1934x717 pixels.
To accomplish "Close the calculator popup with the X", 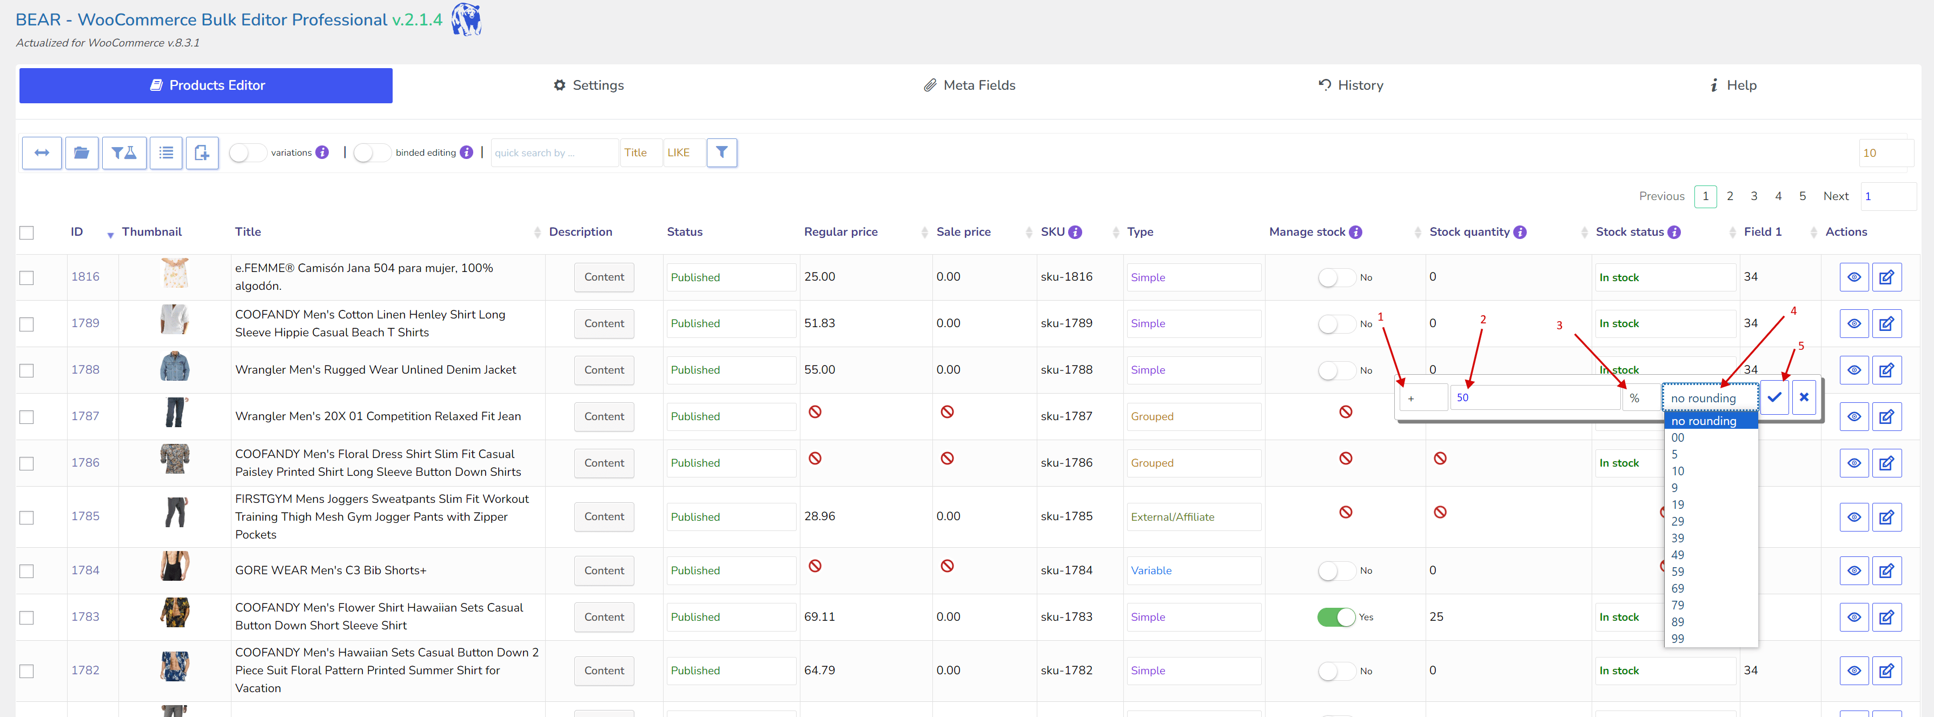I will point(1803,397).
